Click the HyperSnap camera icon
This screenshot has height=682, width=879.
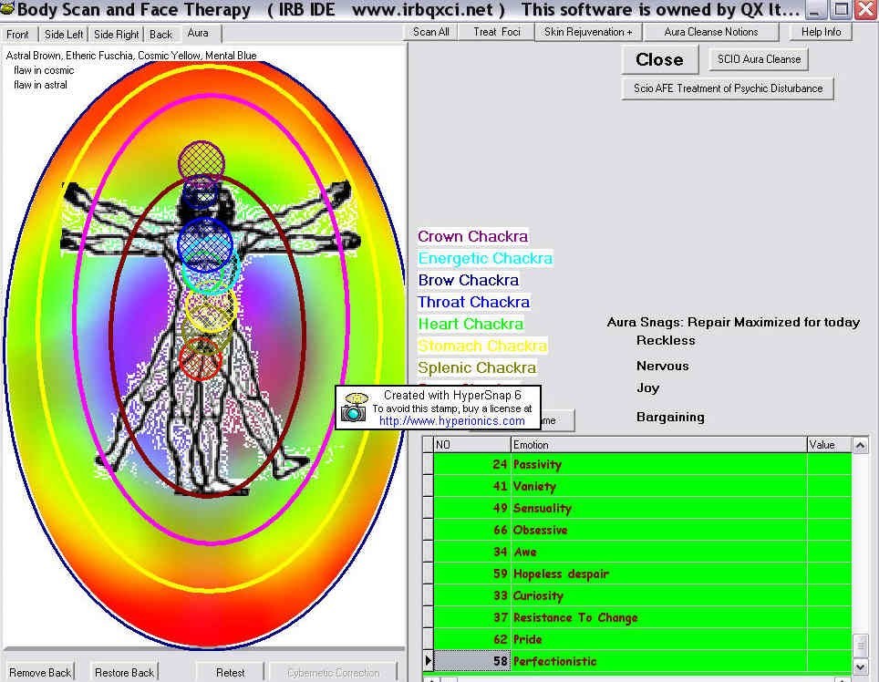click(354, 408)
